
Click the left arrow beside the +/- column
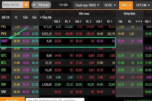[137, 21]
